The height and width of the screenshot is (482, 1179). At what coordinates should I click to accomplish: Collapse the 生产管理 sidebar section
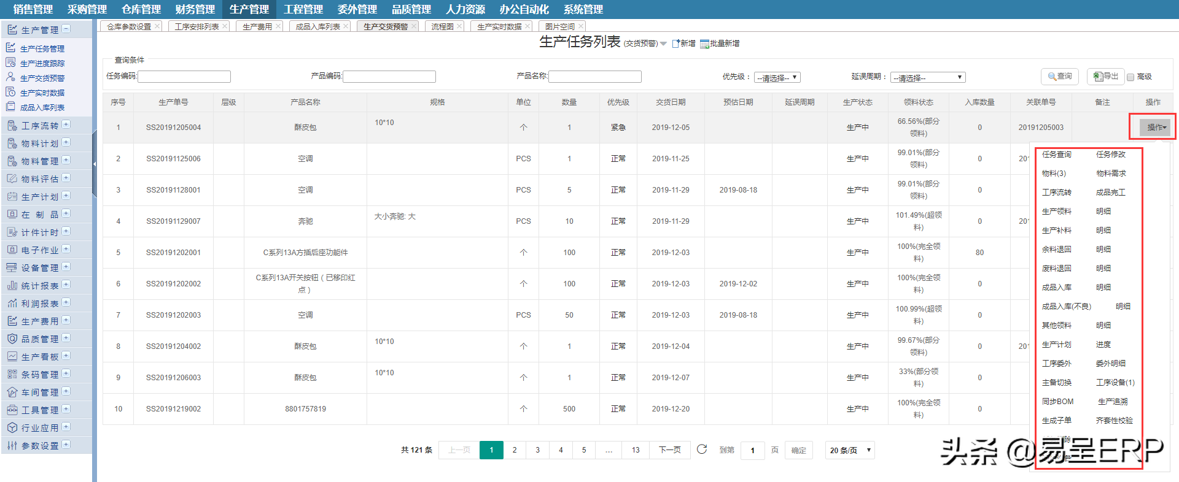click(x=66, y=29)
